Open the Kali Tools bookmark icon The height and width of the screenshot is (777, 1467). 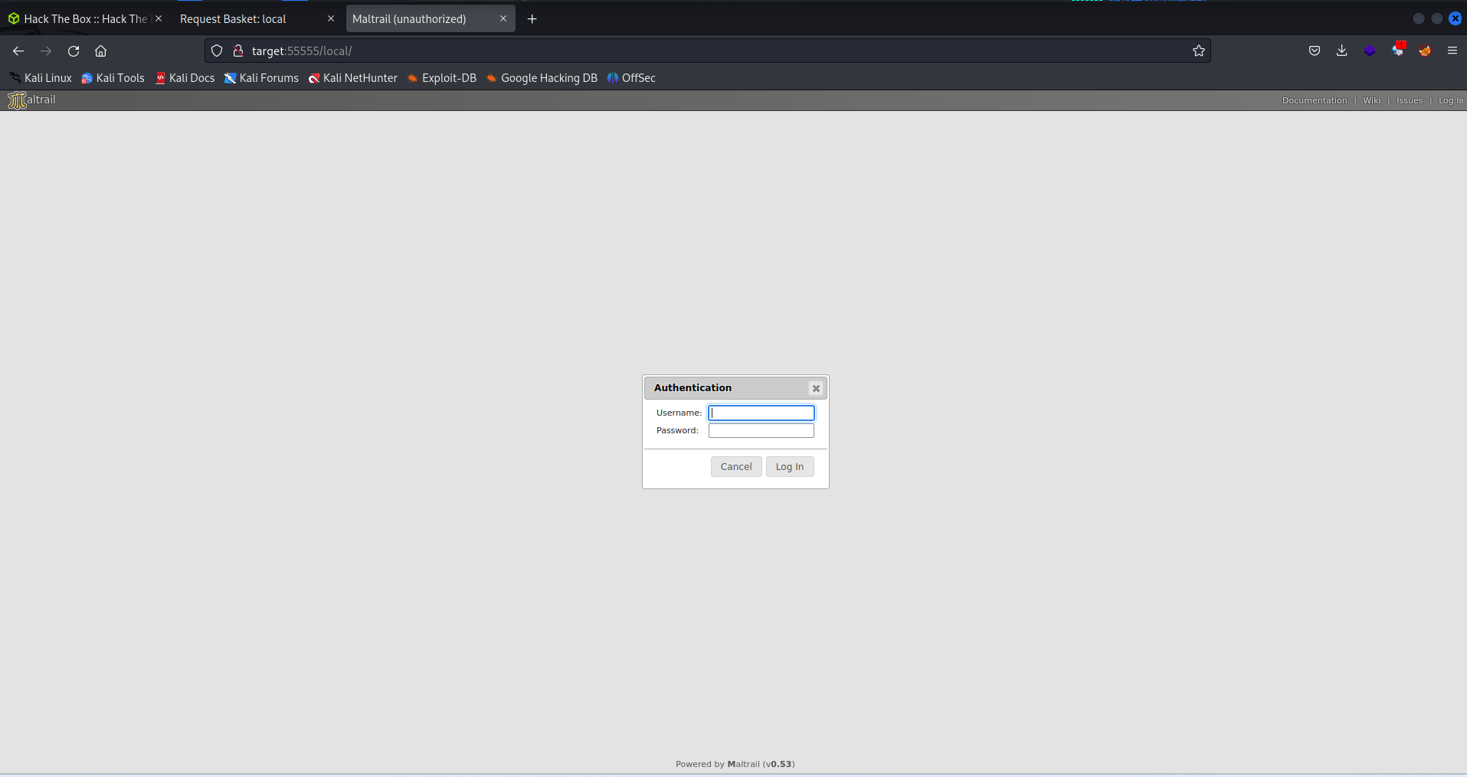pyautogui.click(x=86, y=77)
